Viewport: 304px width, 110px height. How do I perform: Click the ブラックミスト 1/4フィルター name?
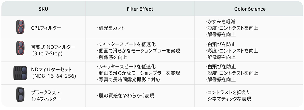point(46,95)
